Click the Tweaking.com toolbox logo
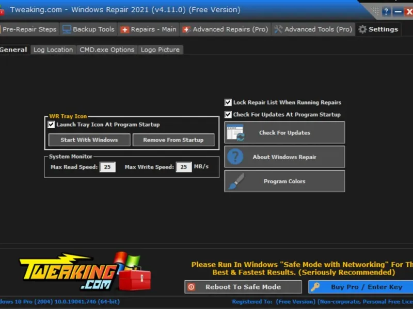Screen dimensions: 413x309 click(x=85, y=272)
